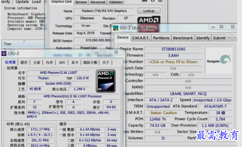Click the bus speed value 201.31 MHz
The width and height of the screenshot is (242, 147).
[x=40, y=140]
